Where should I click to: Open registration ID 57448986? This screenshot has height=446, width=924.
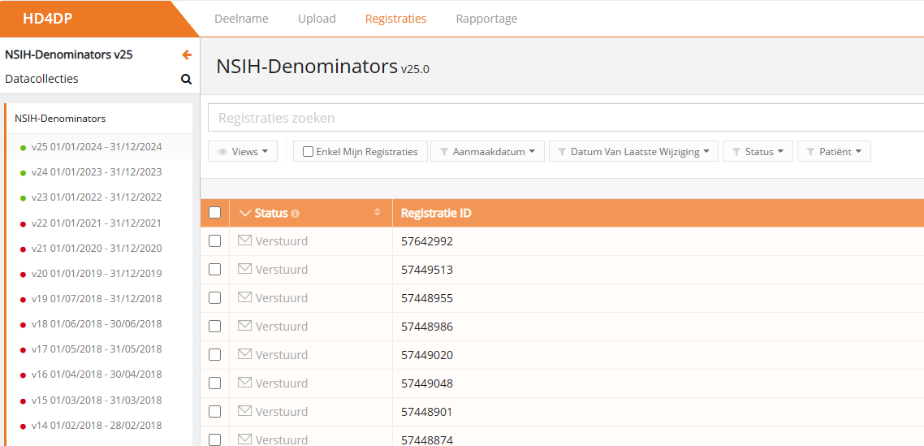[427, 327]
